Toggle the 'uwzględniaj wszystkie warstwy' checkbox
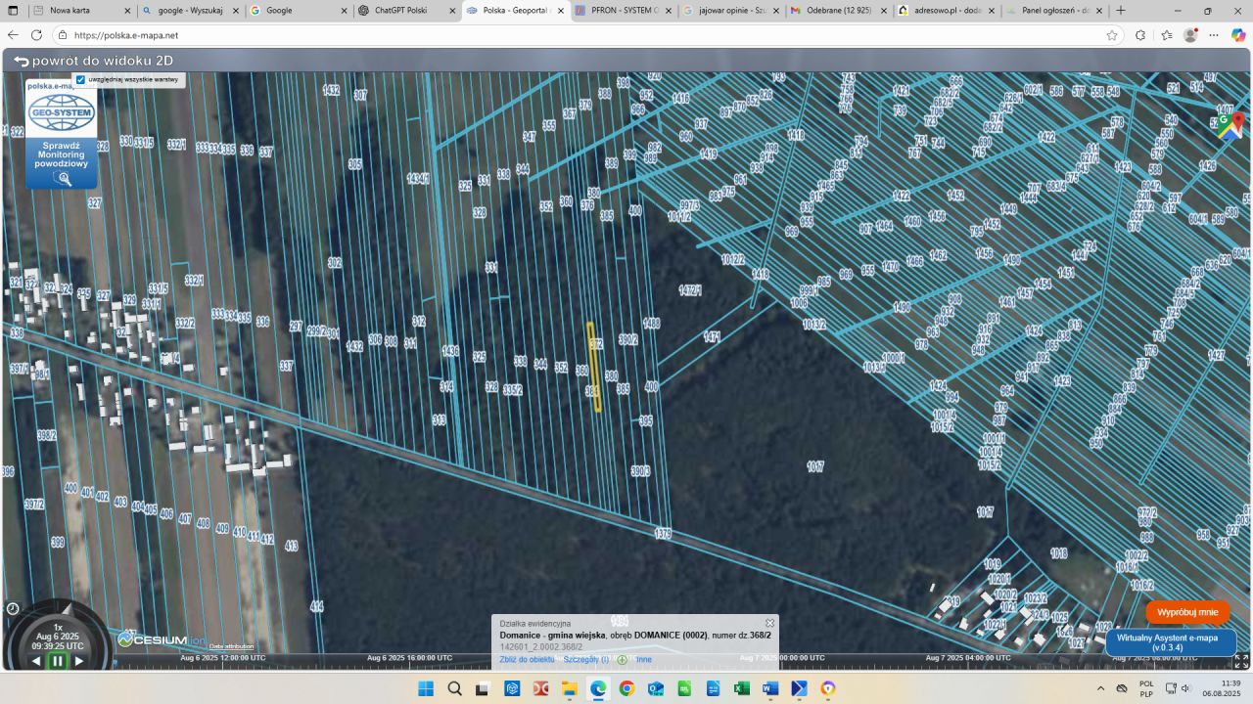This screenshot has width=1253, height=704. tap(80, 79)
